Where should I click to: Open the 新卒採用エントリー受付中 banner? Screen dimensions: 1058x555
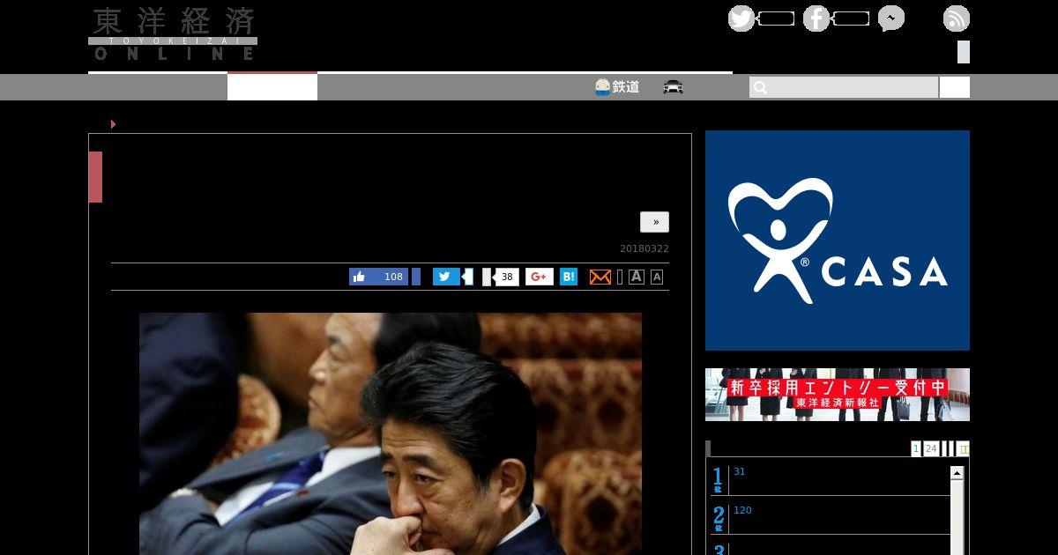[x=838, y=395]
